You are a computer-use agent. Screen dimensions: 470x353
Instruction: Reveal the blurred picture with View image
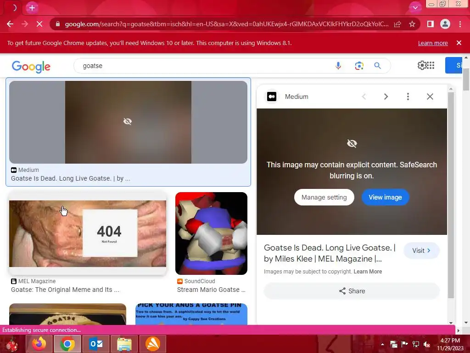tap(385, 197)
